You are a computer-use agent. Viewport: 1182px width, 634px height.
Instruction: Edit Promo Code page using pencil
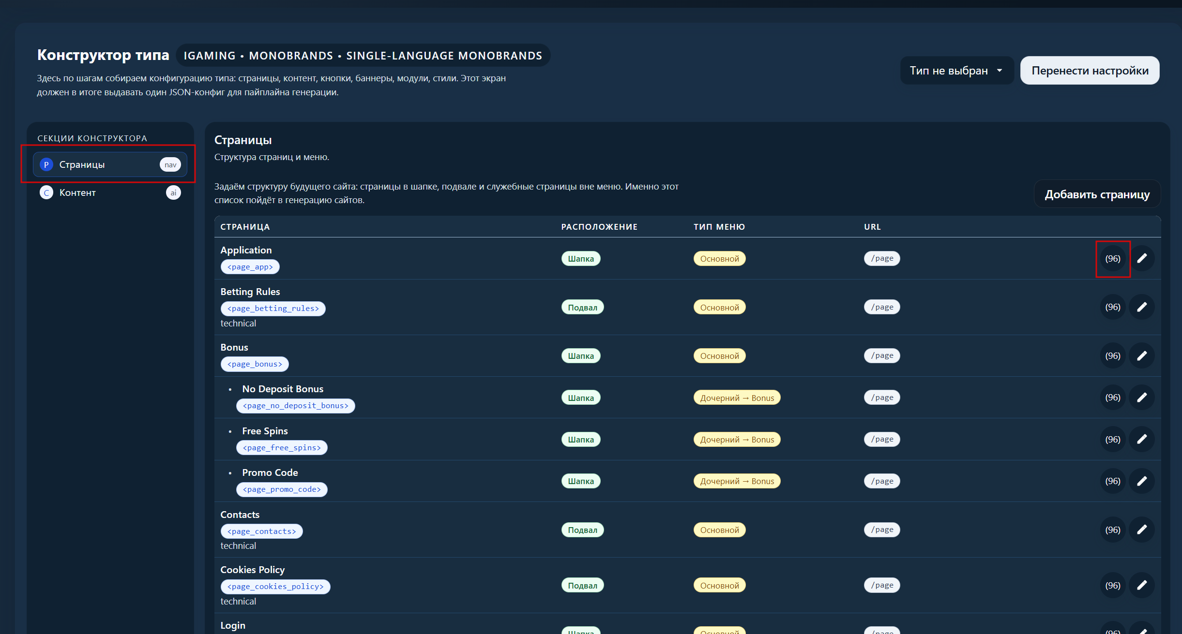[x=1142, y=481]
